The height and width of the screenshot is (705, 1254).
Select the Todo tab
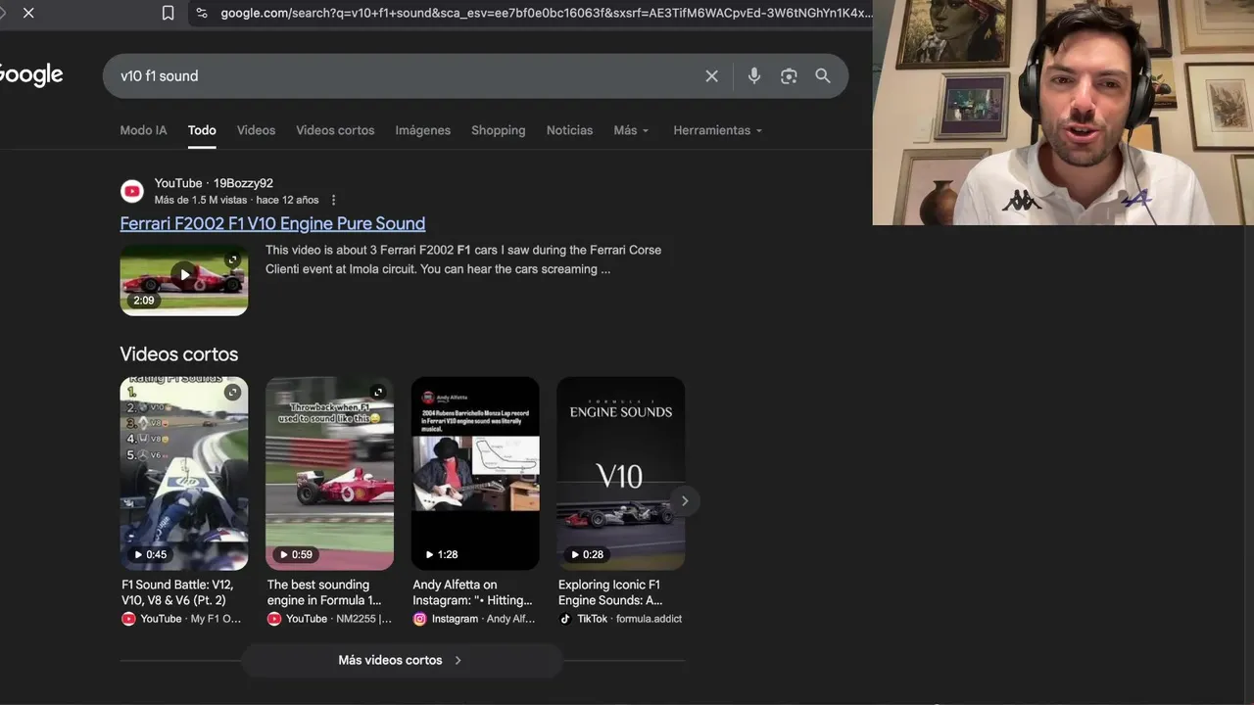click(x=202, y=130)
